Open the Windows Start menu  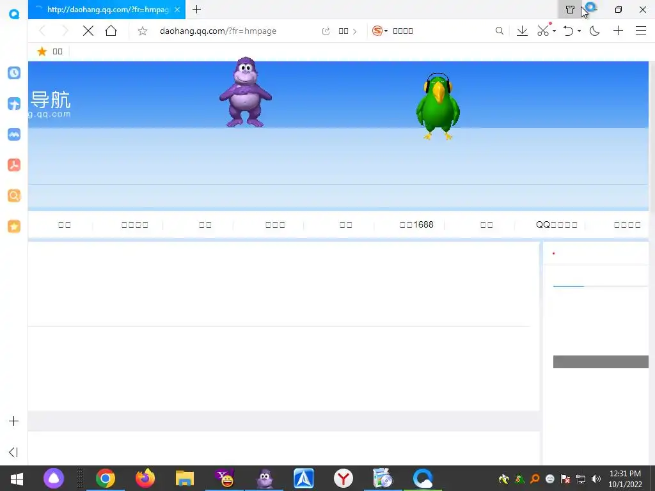point(17,478)
